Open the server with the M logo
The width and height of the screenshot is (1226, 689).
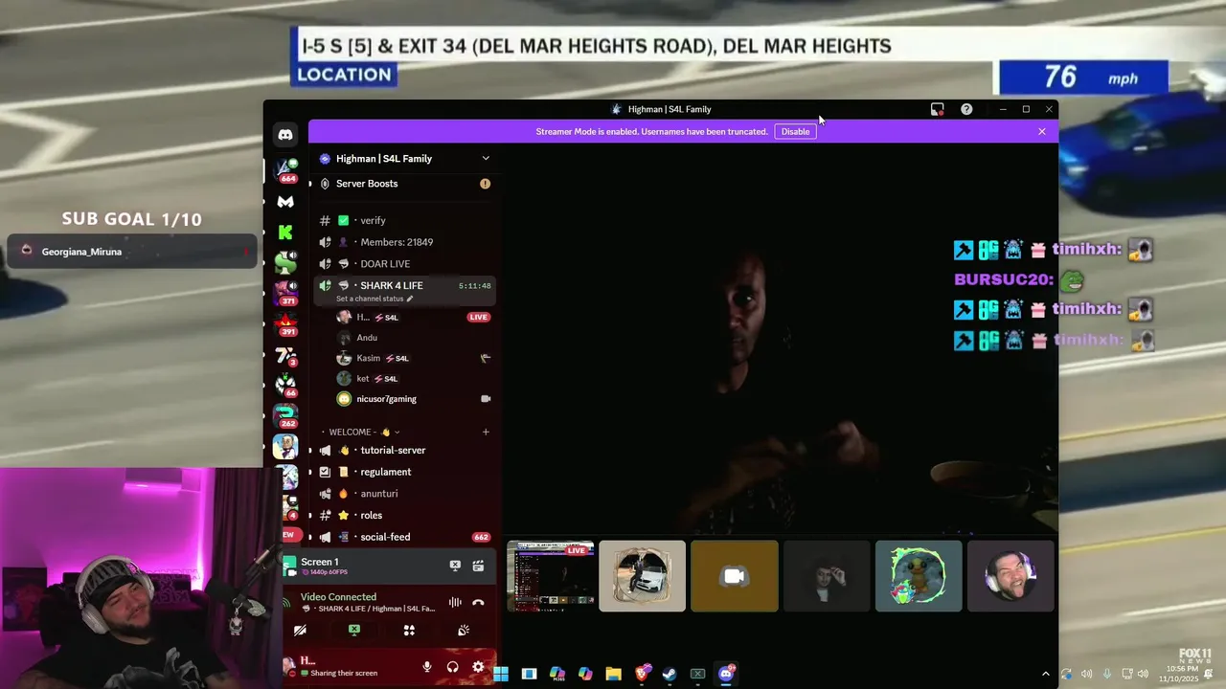tap(285, 201)
